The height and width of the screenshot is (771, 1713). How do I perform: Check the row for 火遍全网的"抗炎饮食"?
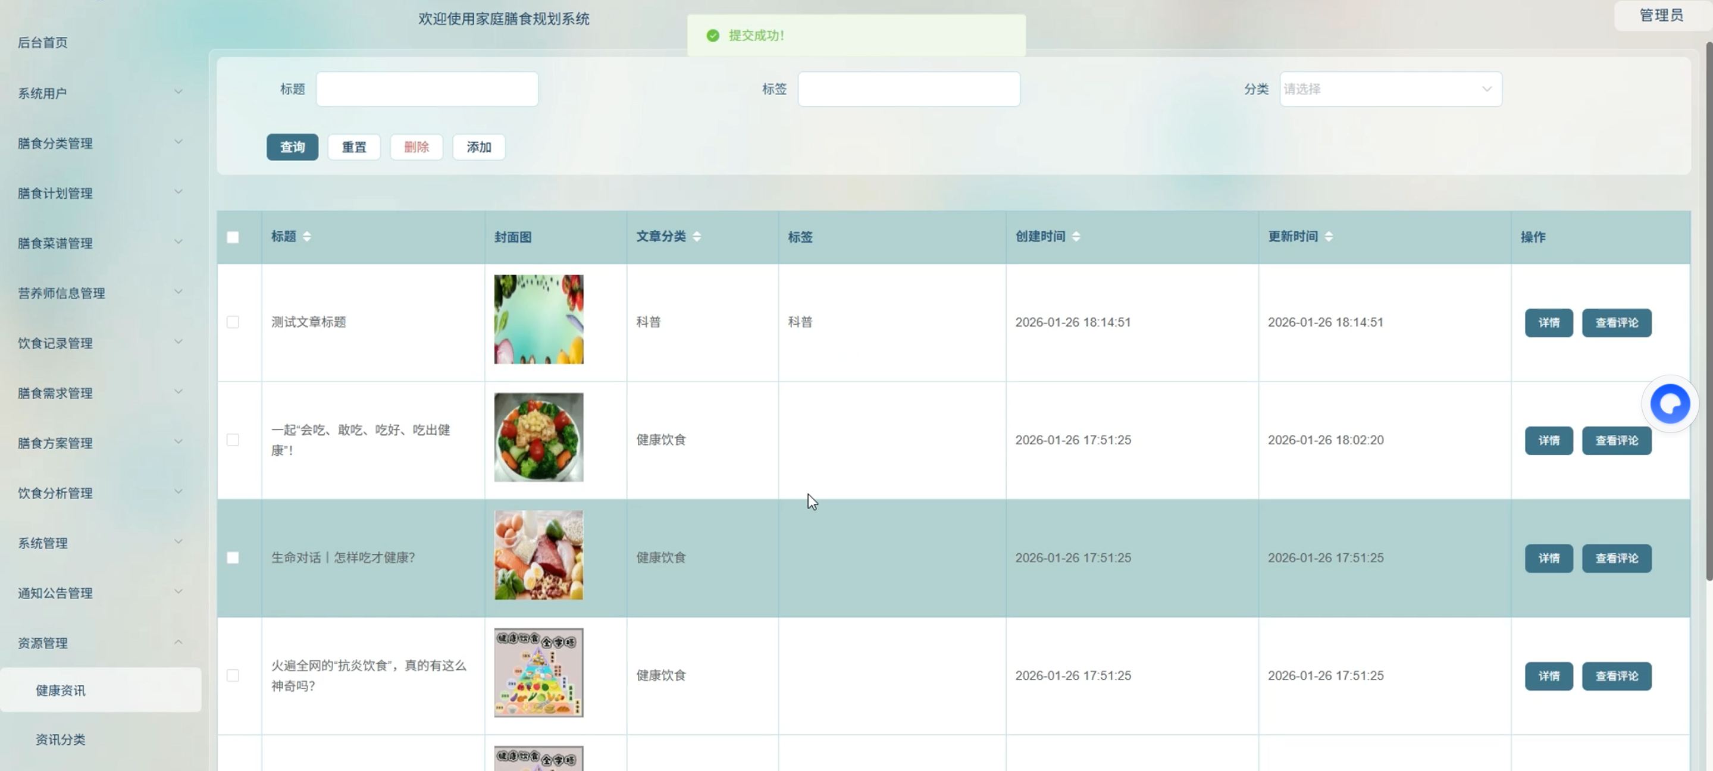(233, 675)
